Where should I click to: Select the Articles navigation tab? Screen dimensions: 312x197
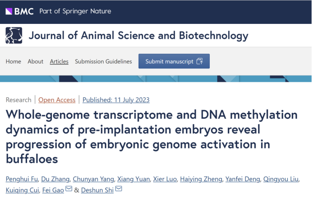(59, 62)
